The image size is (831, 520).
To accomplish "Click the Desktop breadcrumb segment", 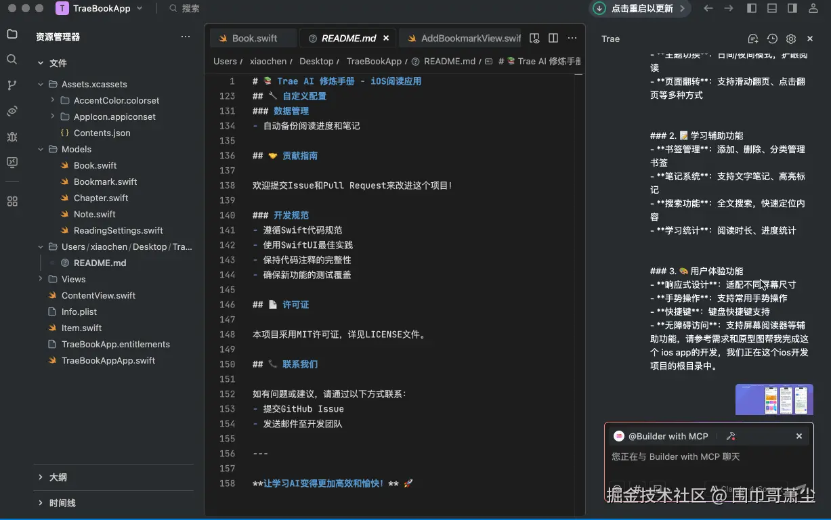I will coord(316,61).
